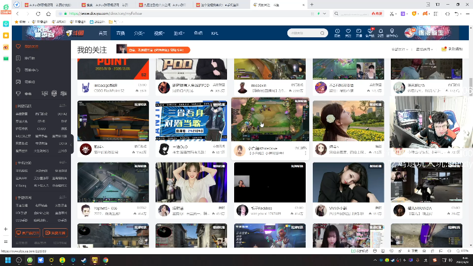Image resolution: width=473 pixels, height=266 pixels.
Task: Click orange-outlined right button at sidebar bottom
Action: (55, 233)
